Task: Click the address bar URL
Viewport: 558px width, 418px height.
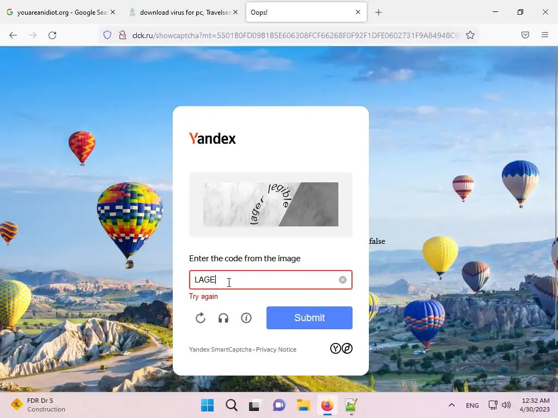Action: pyautogui.click(x=295, y=35)
